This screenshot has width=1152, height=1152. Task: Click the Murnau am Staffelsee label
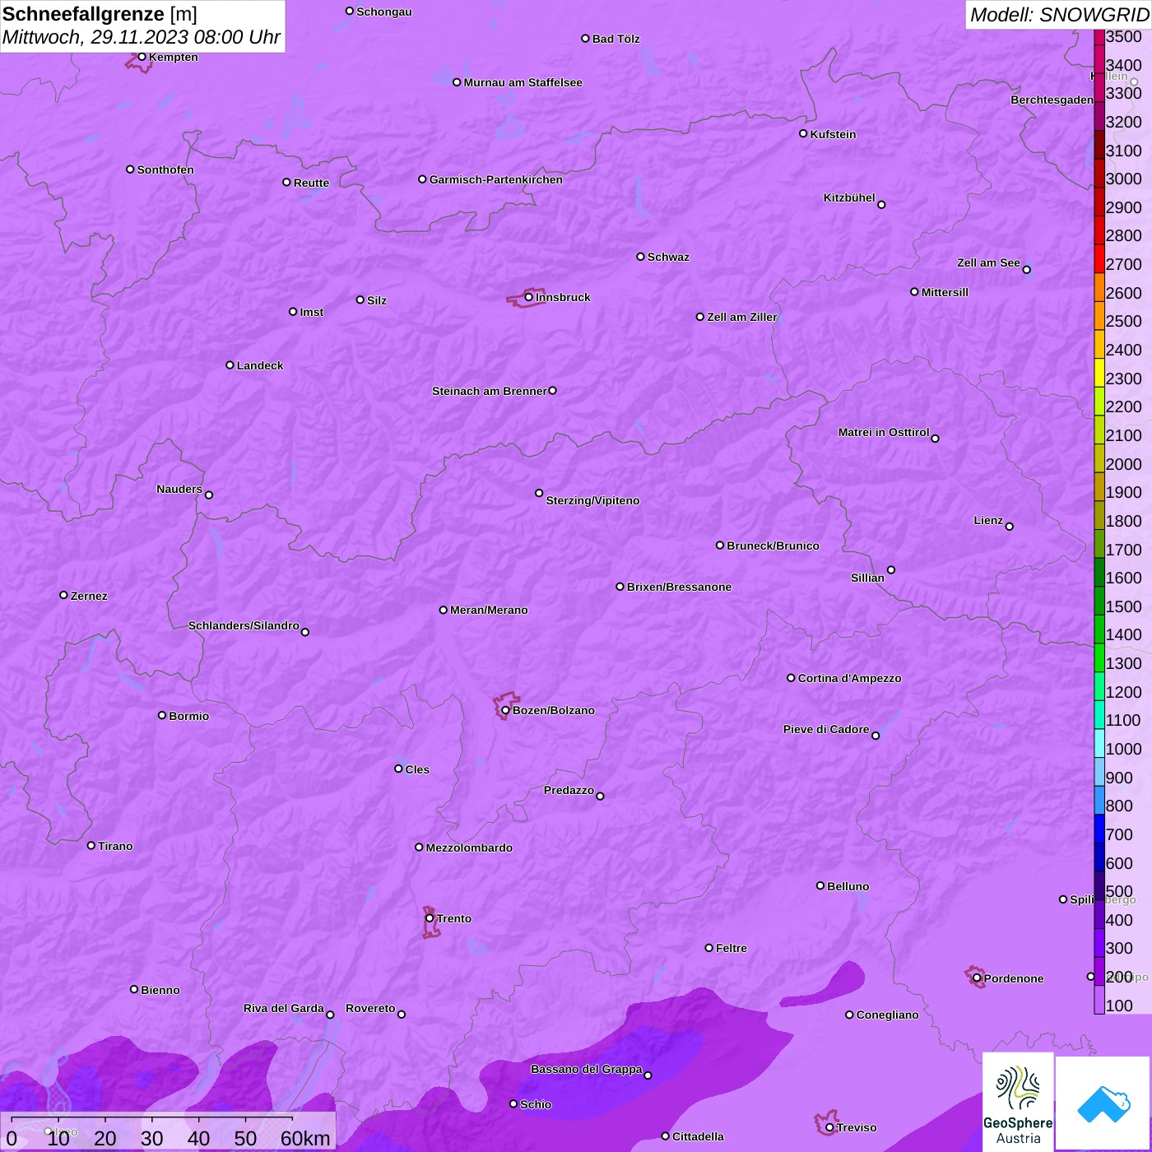523,82
